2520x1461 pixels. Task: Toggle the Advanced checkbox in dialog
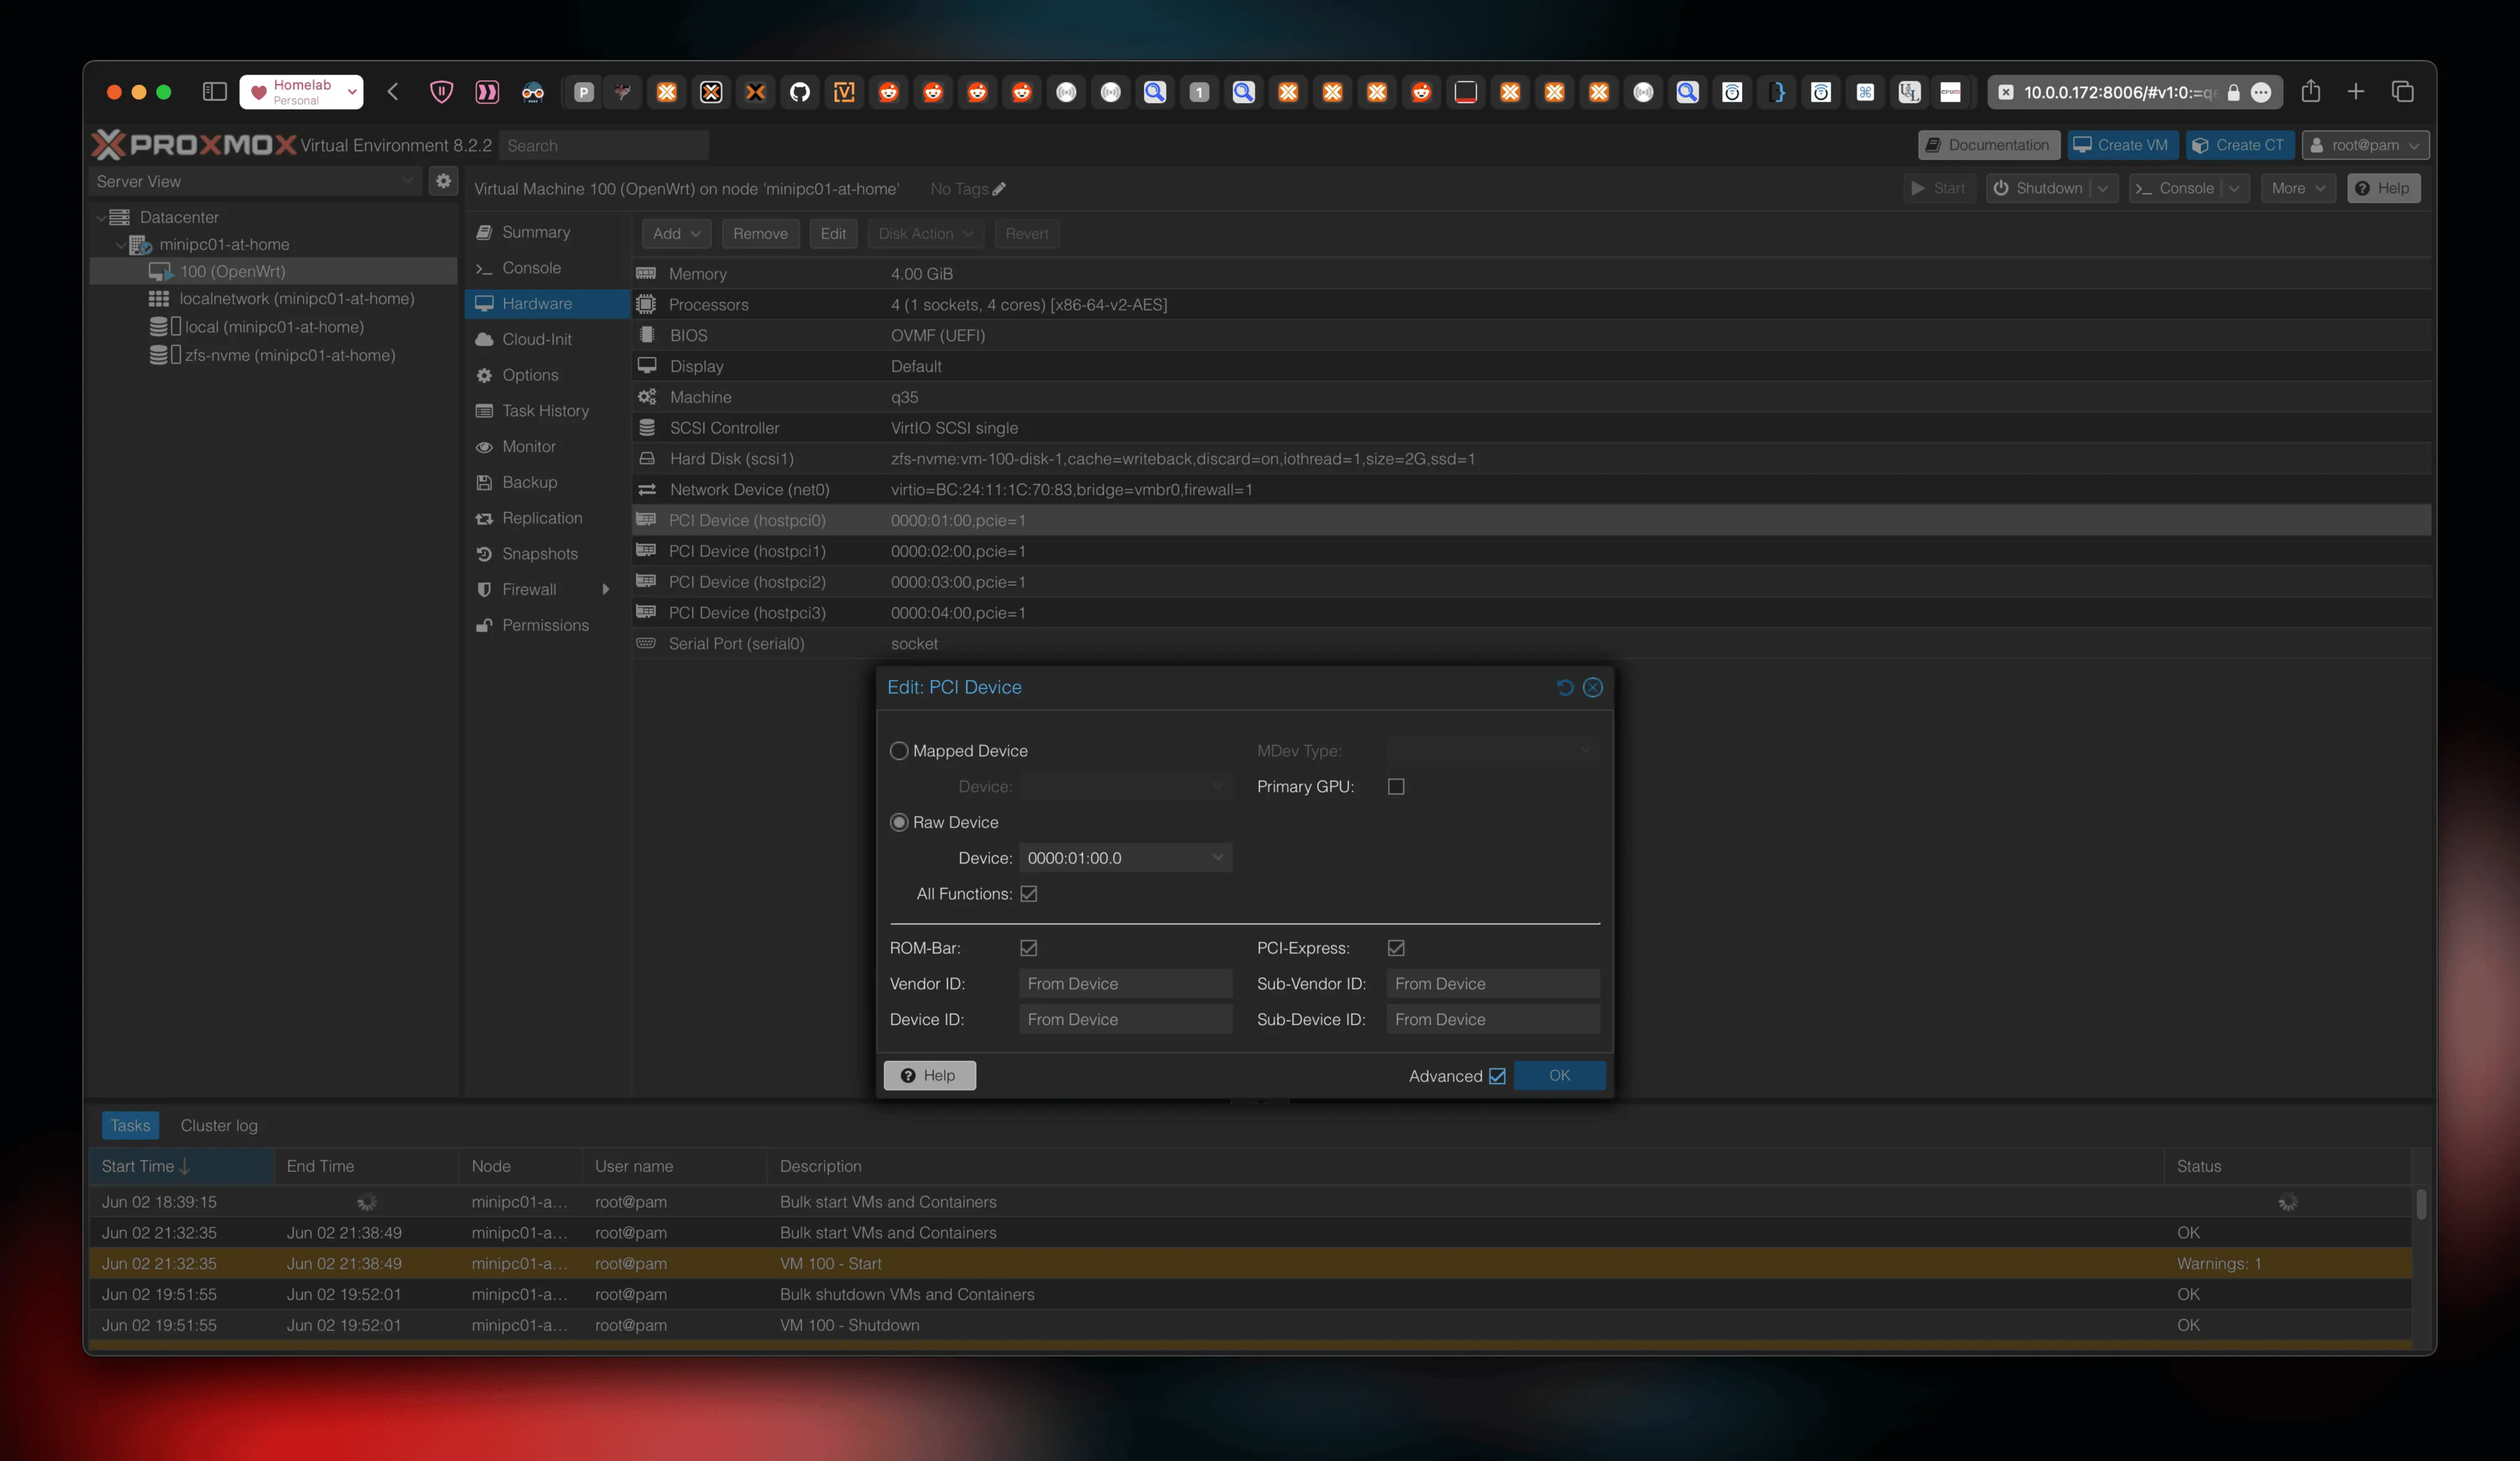pos(1497,1076)
